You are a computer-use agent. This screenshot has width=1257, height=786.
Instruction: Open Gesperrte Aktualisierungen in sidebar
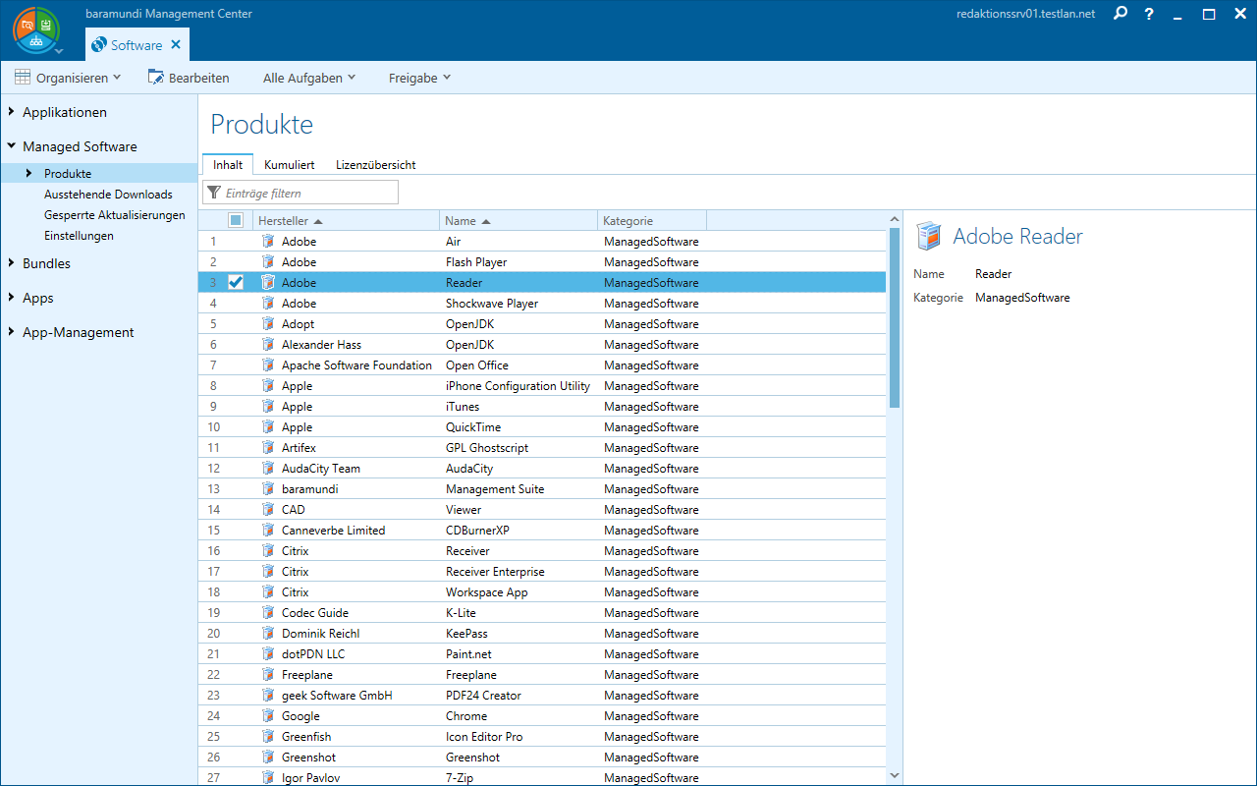click(x=114, y=215)
